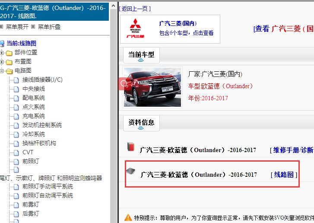Expand the 布置图 folder node
This screenshot has width=314, height=223.
click(2, 62)
